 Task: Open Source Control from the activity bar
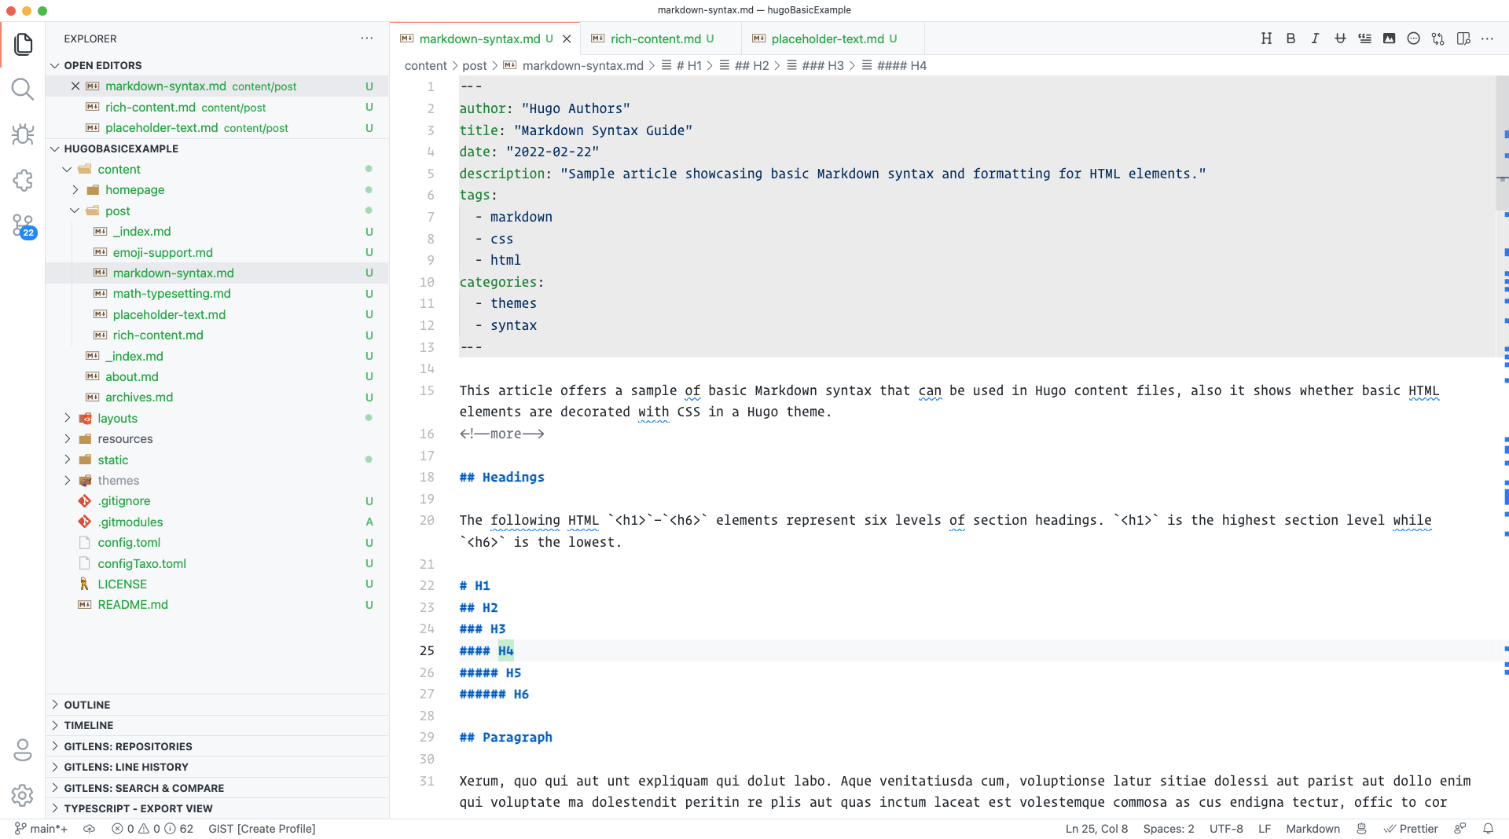(24, 225)
